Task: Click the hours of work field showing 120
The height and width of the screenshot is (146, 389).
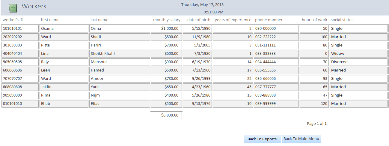Action: click(314, 104)
